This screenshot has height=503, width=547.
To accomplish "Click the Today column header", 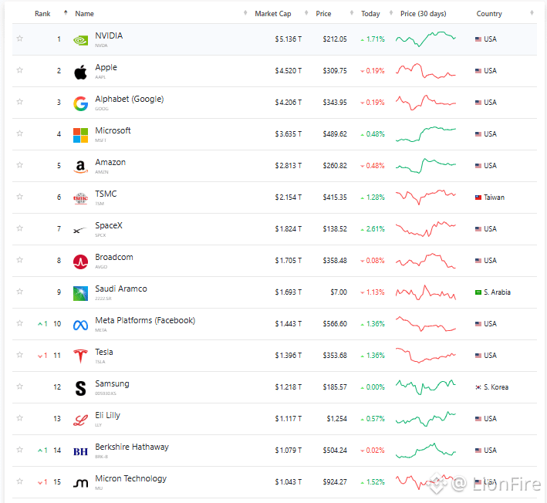I will 370,14.
